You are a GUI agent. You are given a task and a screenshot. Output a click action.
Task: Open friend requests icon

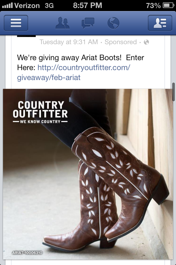coord(62,23)
